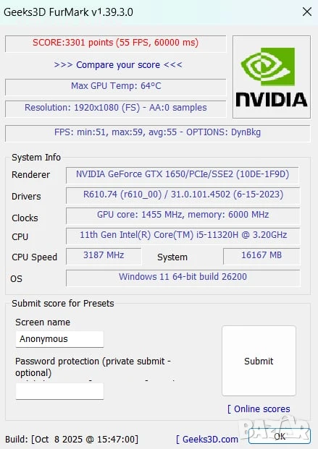Click the empty password protection field
The image size is (318, 449).
point(59,391)
